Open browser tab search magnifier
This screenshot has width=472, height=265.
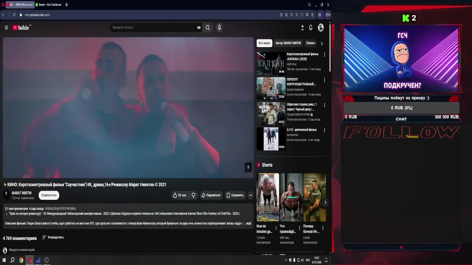309,5
